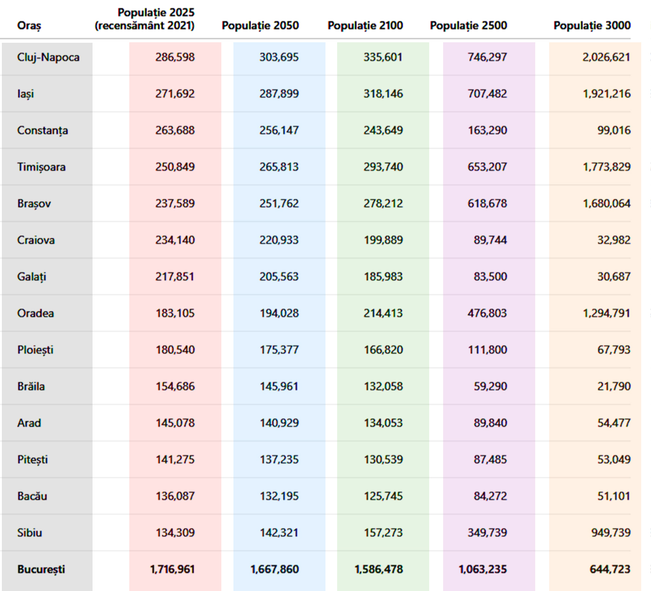
Task: Click the Cluj-Napoca row label
Action: [48, 57]
